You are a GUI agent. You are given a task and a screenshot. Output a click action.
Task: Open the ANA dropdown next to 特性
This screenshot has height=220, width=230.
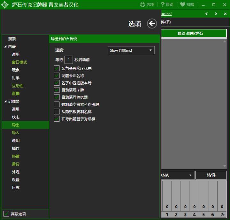[178, 175]
